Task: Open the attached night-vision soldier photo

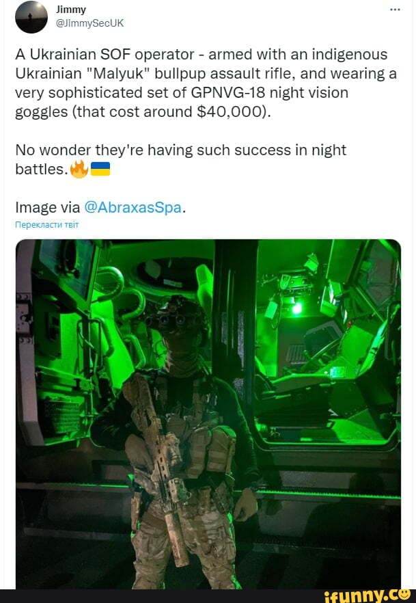Action: (x=208, y=414)
